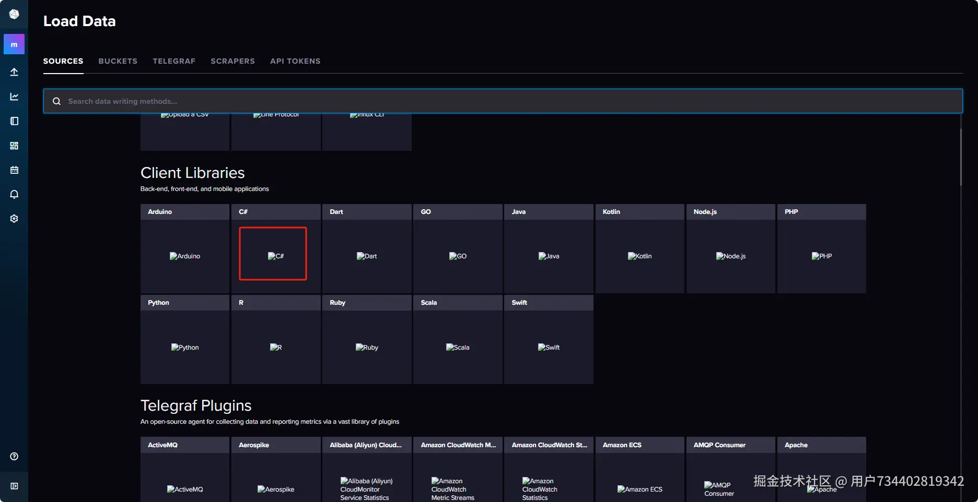Switch to the Telegraf tab
The height and width of the screenshot is (502, 978).
(174, 61)
